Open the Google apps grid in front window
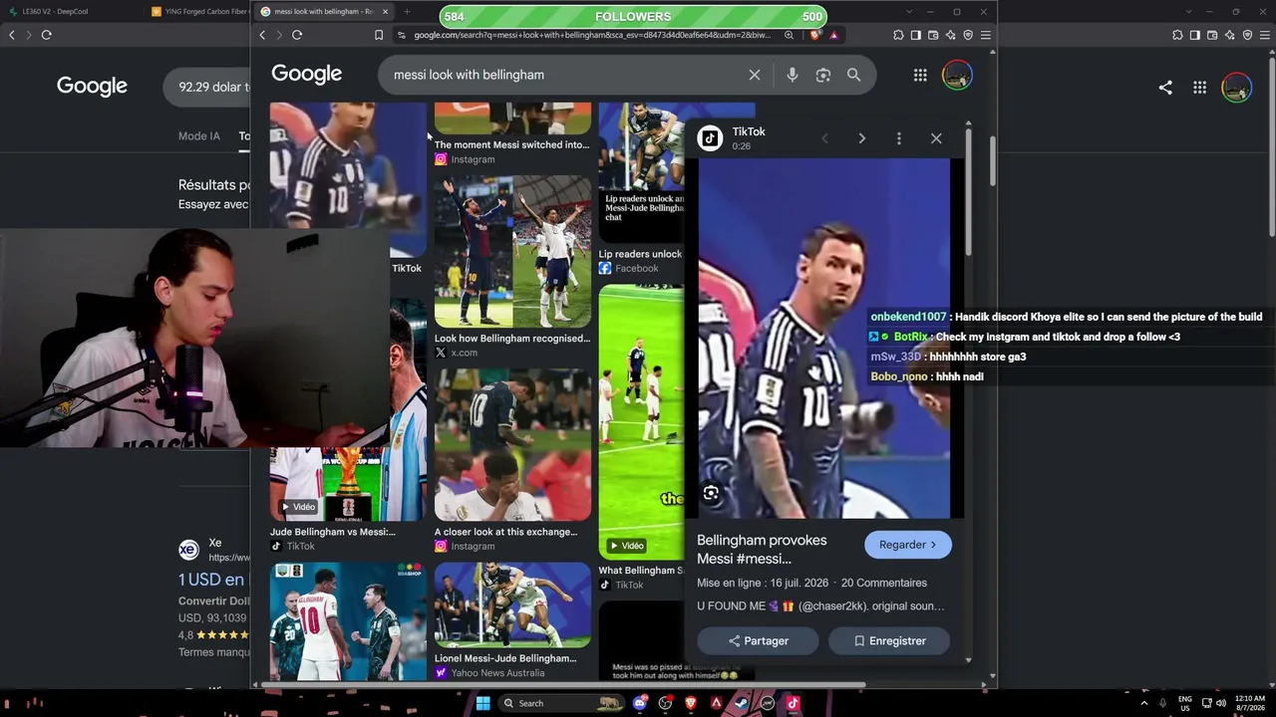Image resolution: width=1276 pixels, height=717 pixels. (x=920, y=75)
